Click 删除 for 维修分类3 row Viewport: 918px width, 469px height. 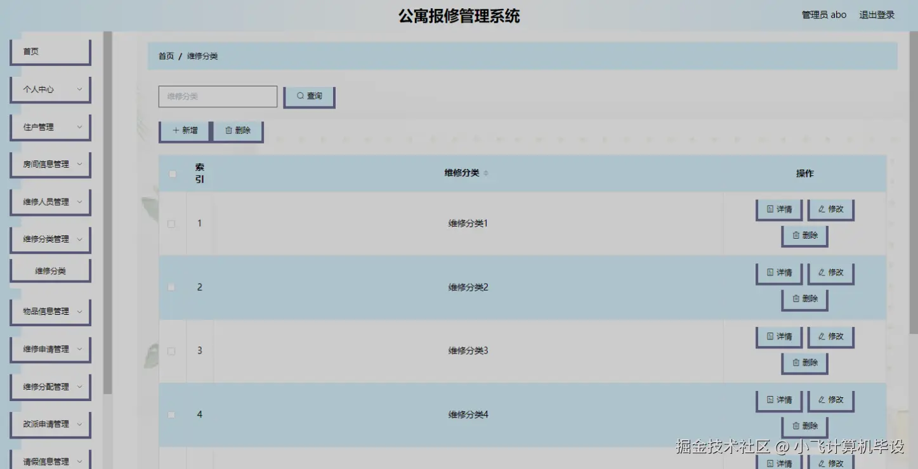point(804,363)
